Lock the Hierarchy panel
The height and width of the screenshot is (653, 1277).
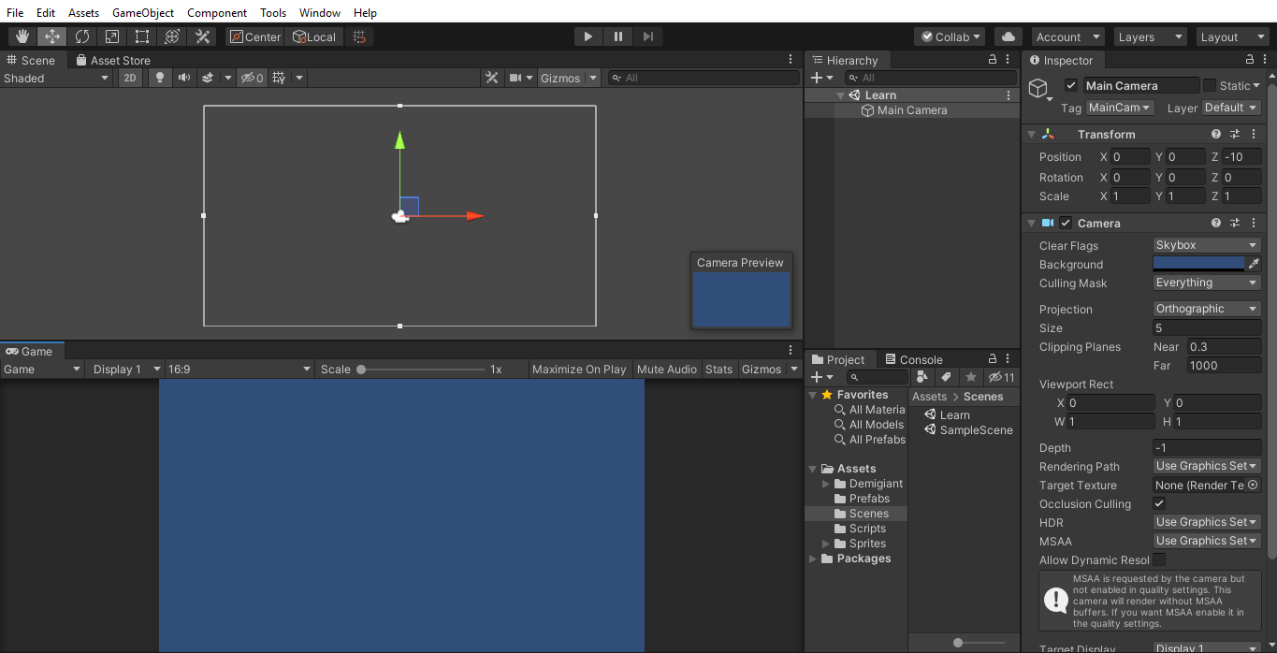tap(993, 59)
